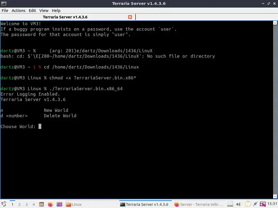Viewport: 278px width, 208px height.
Task: Switch to workspace 3
Action: 27,204
